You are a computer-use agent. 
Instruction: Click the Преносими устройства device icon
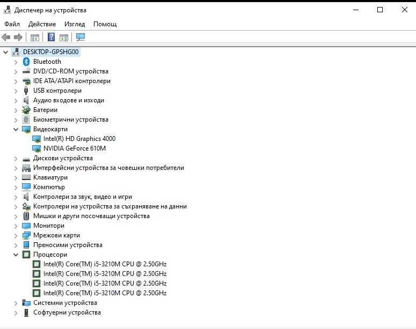[26, 245]
